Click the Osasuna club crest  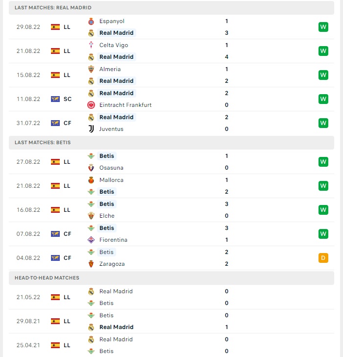(x=91, y=168)
